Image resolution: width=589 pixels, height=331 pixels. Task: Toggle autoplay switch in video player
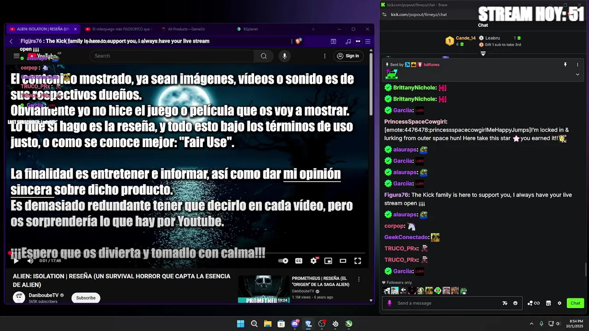[x=283, y=261]
